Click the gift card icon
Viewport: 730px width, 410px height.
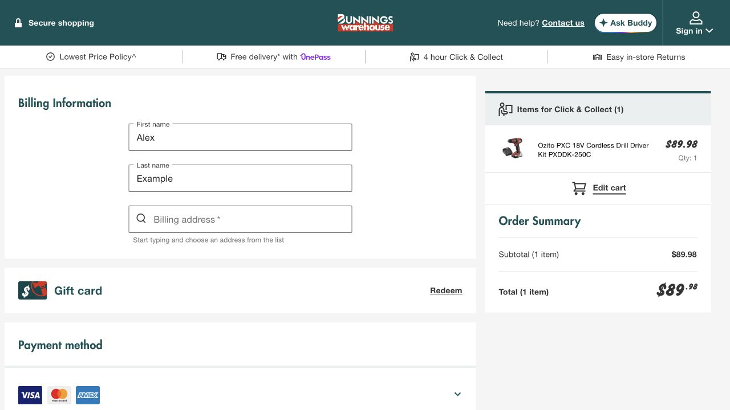pos(33,290)
